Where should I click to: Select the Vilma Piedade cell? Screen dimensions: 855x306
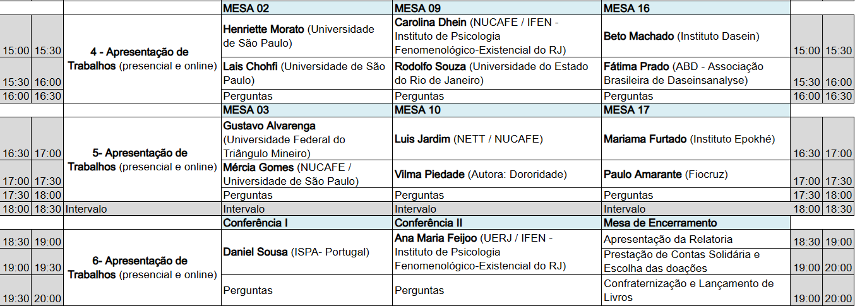[496, 174]
